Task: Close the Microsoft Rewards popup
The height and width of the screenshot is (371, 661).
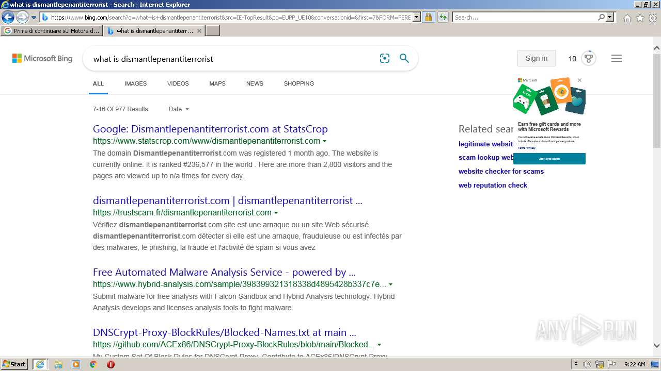Action: tap(579, 80)
